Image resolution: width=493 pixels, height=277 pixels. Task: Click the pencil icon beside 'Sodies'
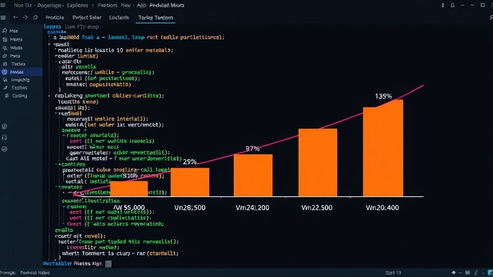pos(5,88)
